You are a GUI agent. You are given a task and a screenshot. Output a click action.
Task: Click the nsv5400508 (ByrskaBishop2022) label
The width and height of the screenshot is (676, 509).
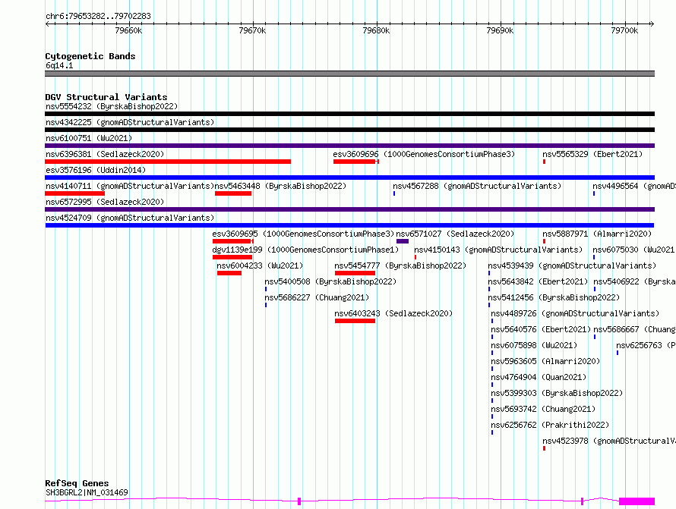click(330, 281)
